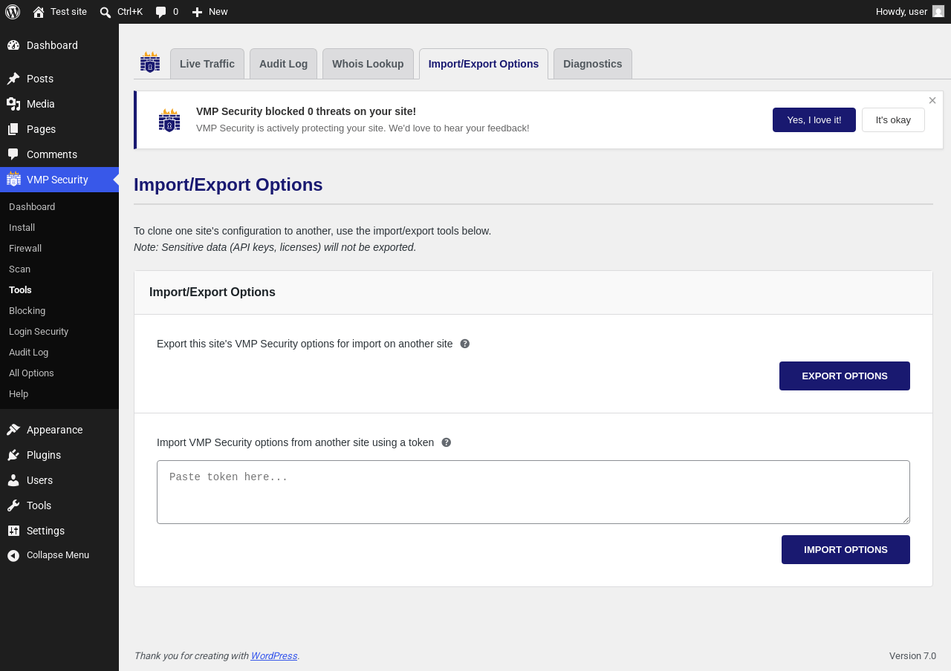951x671 pixels.
Task: Switch to the Live Traffic tab
Action: (207, 64)
